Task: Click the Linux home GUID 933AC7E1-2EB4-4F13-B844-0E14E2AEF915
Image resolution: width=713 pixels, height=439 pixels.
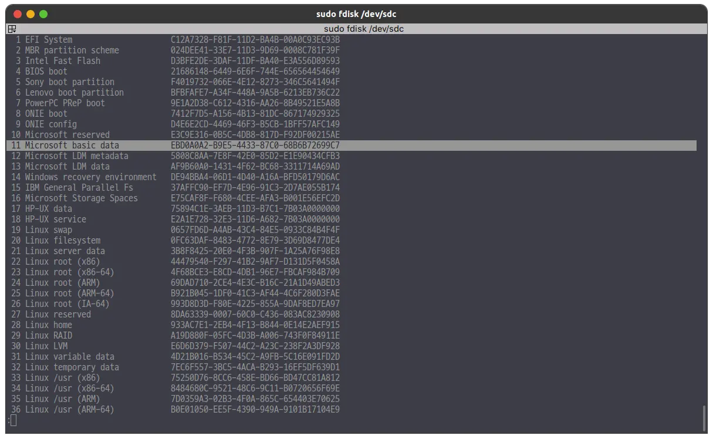Action: 255,325
